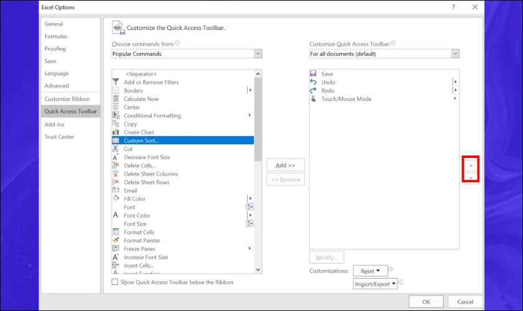Image resolution: width=523 pixels, height=311 pixels.
Task: Click the Decrease Font Size icon
Action: [116, 157]
